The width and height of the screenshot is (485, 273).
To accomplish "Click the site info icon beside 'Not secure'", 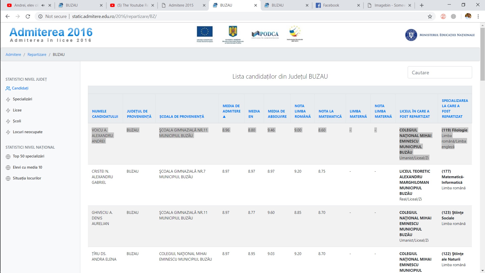I will (x=40, y=16).
